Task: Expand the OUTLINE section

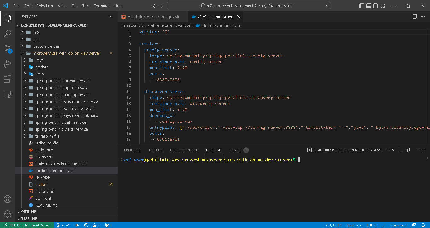Action: (28, 212)
